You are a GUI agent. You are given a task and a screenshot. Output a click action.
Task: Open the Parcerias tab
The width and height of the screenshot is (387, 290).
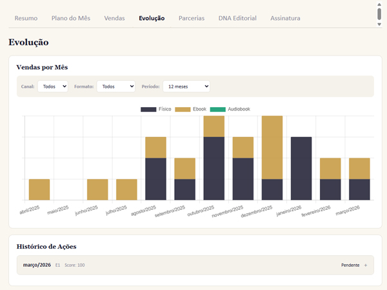(192, 18)
